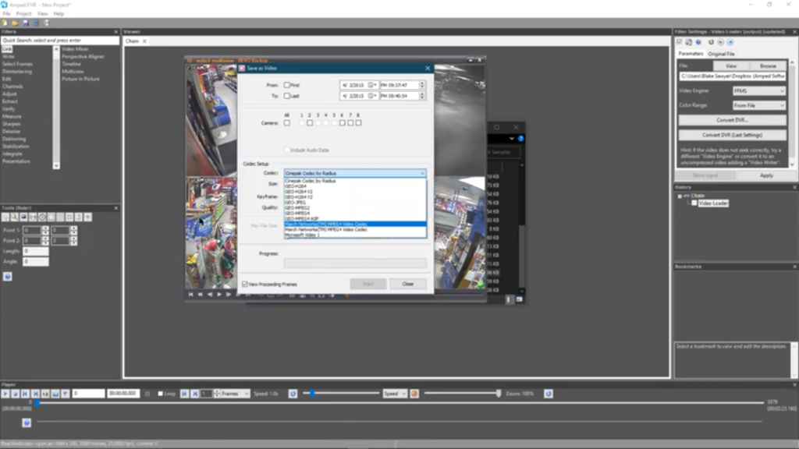Click skip-to-start control in DVR player
The height and width of the screenshot is (449, 799).
tap(190, 294)
